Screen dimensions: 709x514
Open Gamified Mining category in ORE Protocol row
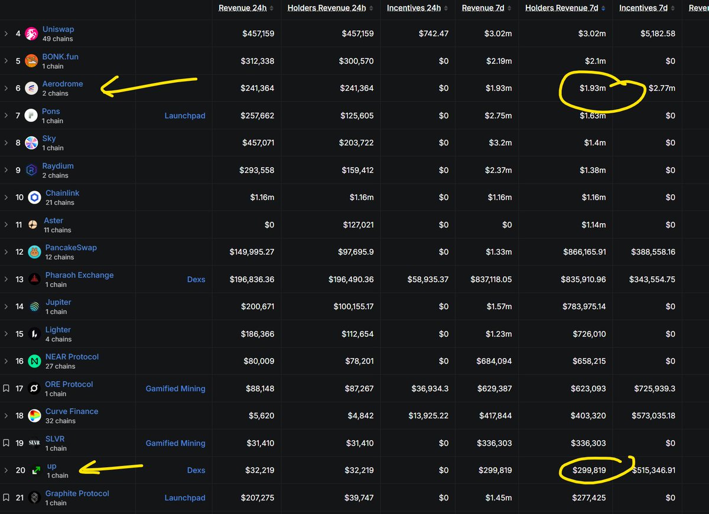[175, 388]
